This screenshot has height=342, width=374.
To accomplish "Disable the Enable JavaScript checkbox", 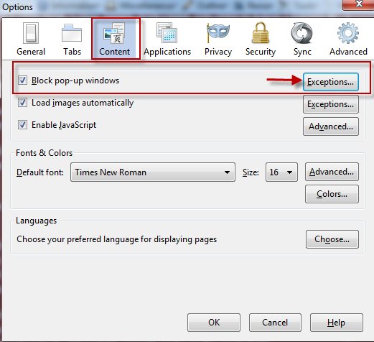I will click(22, 125).
